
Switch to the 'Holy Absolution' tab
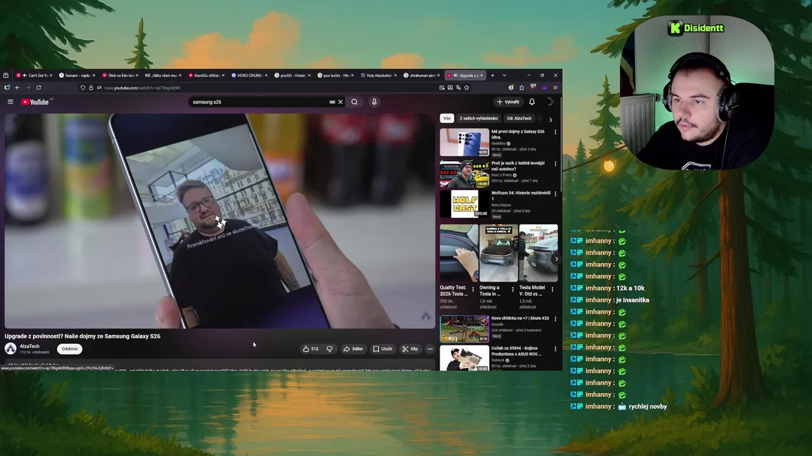(379, 75)
